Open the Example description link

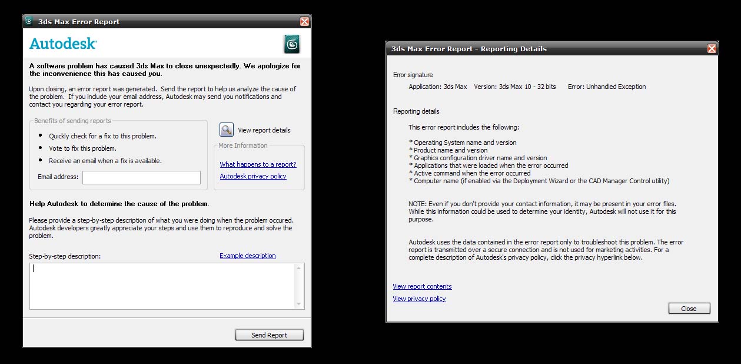coord(248,256)
